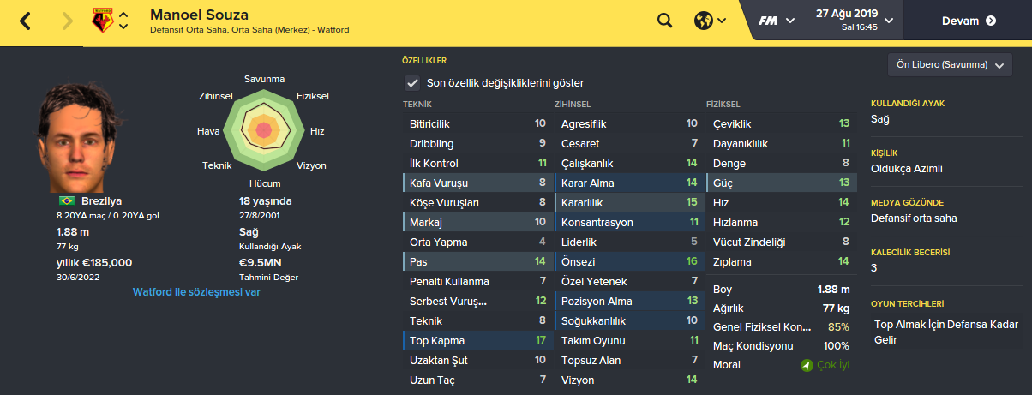Expand the Ön Libero (Savunma) role dropdown
This screenshot has width=1032, height=395.
pos(950,65)
